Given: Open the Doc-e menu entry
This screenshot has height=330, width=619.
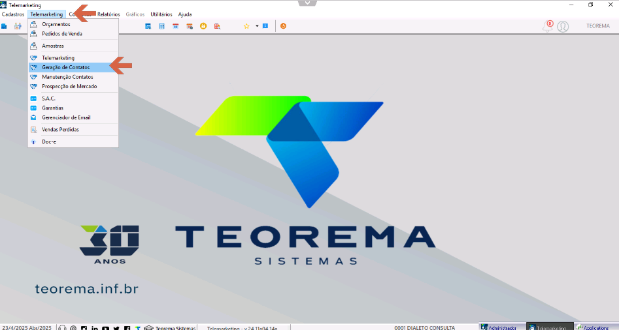Looking at the screenshot, I should 73,142.
